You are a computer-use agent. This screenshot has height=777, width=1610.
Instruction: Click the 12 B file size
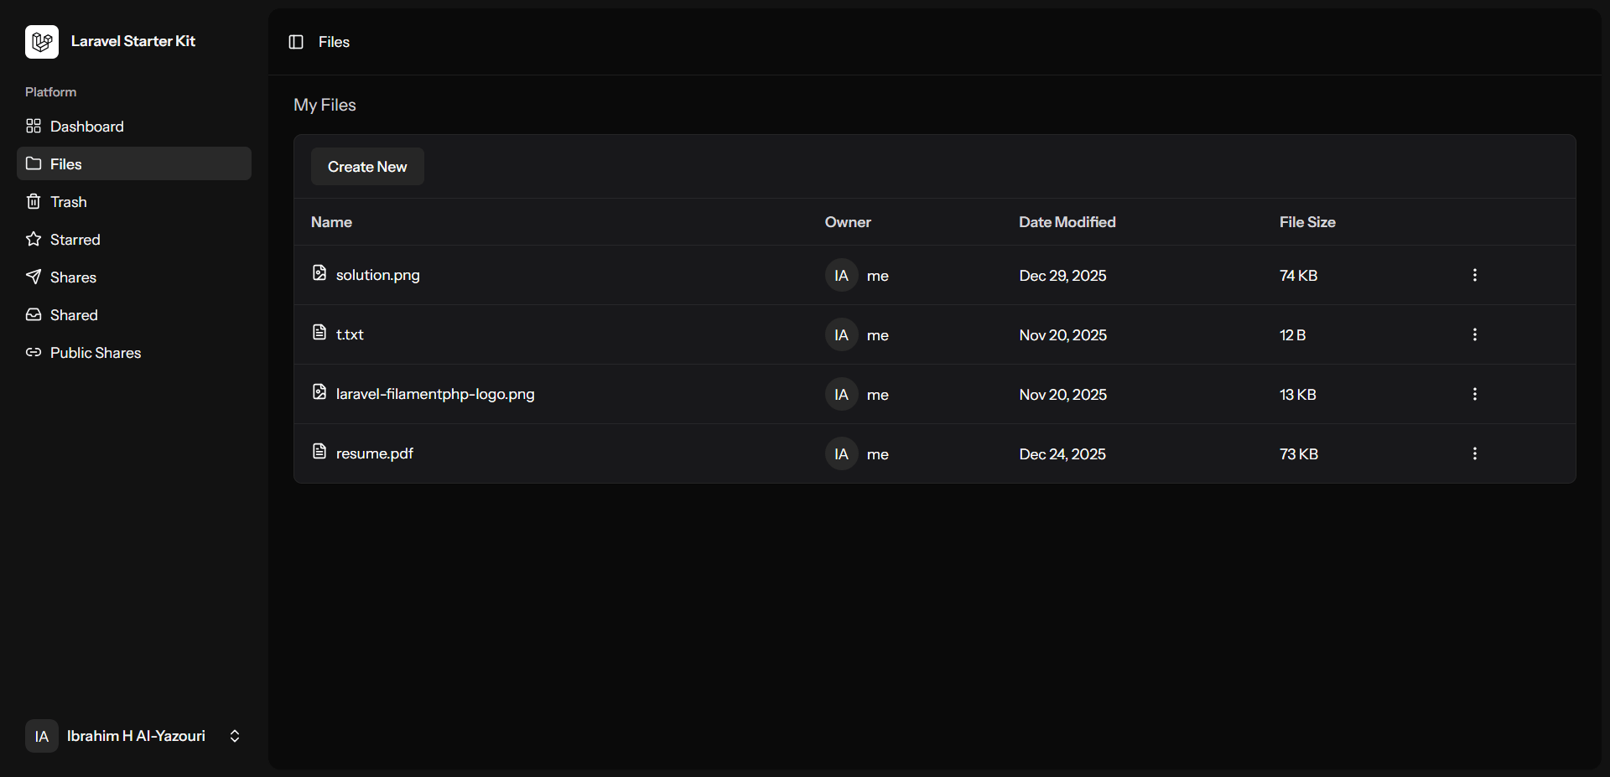pos(1293,335)
